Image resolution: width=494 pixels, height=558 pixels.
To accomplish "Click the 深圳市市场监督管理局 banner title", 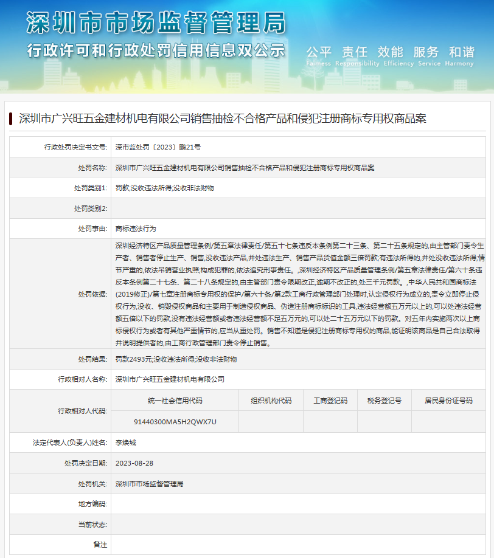I will [x=156, y=22].
